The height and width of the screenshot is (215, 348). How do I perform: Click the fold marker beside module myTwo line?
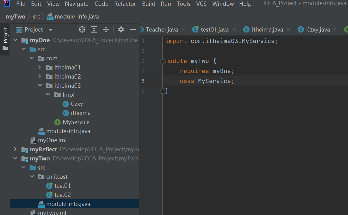(163, 61)
